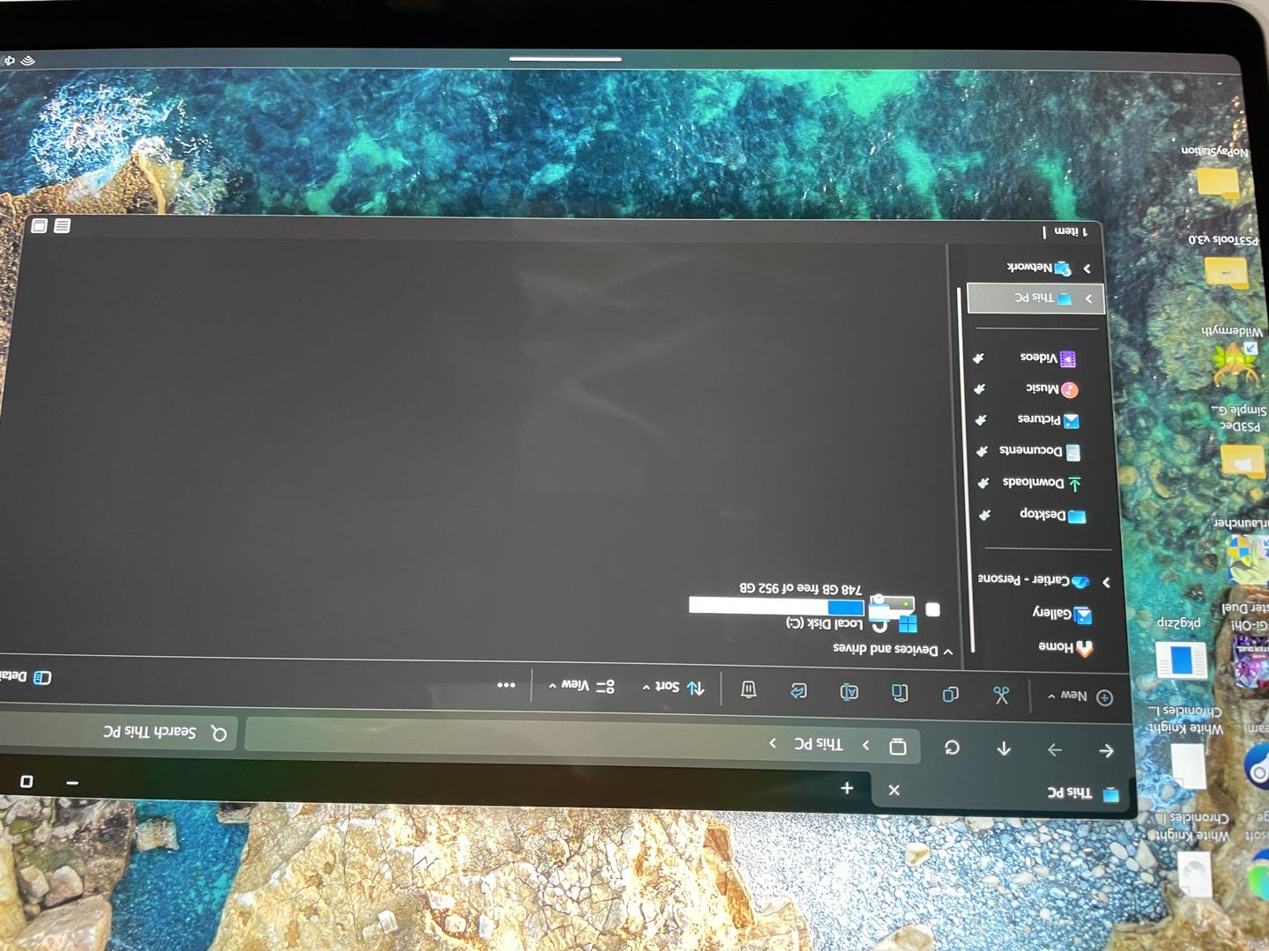This screenshot has height=951, width=1269.
Task: Click the Rename icon in toolbar
Action: tap(849, 692)
